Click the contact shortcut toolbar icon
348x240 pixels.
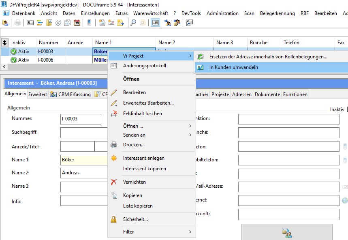190,23
